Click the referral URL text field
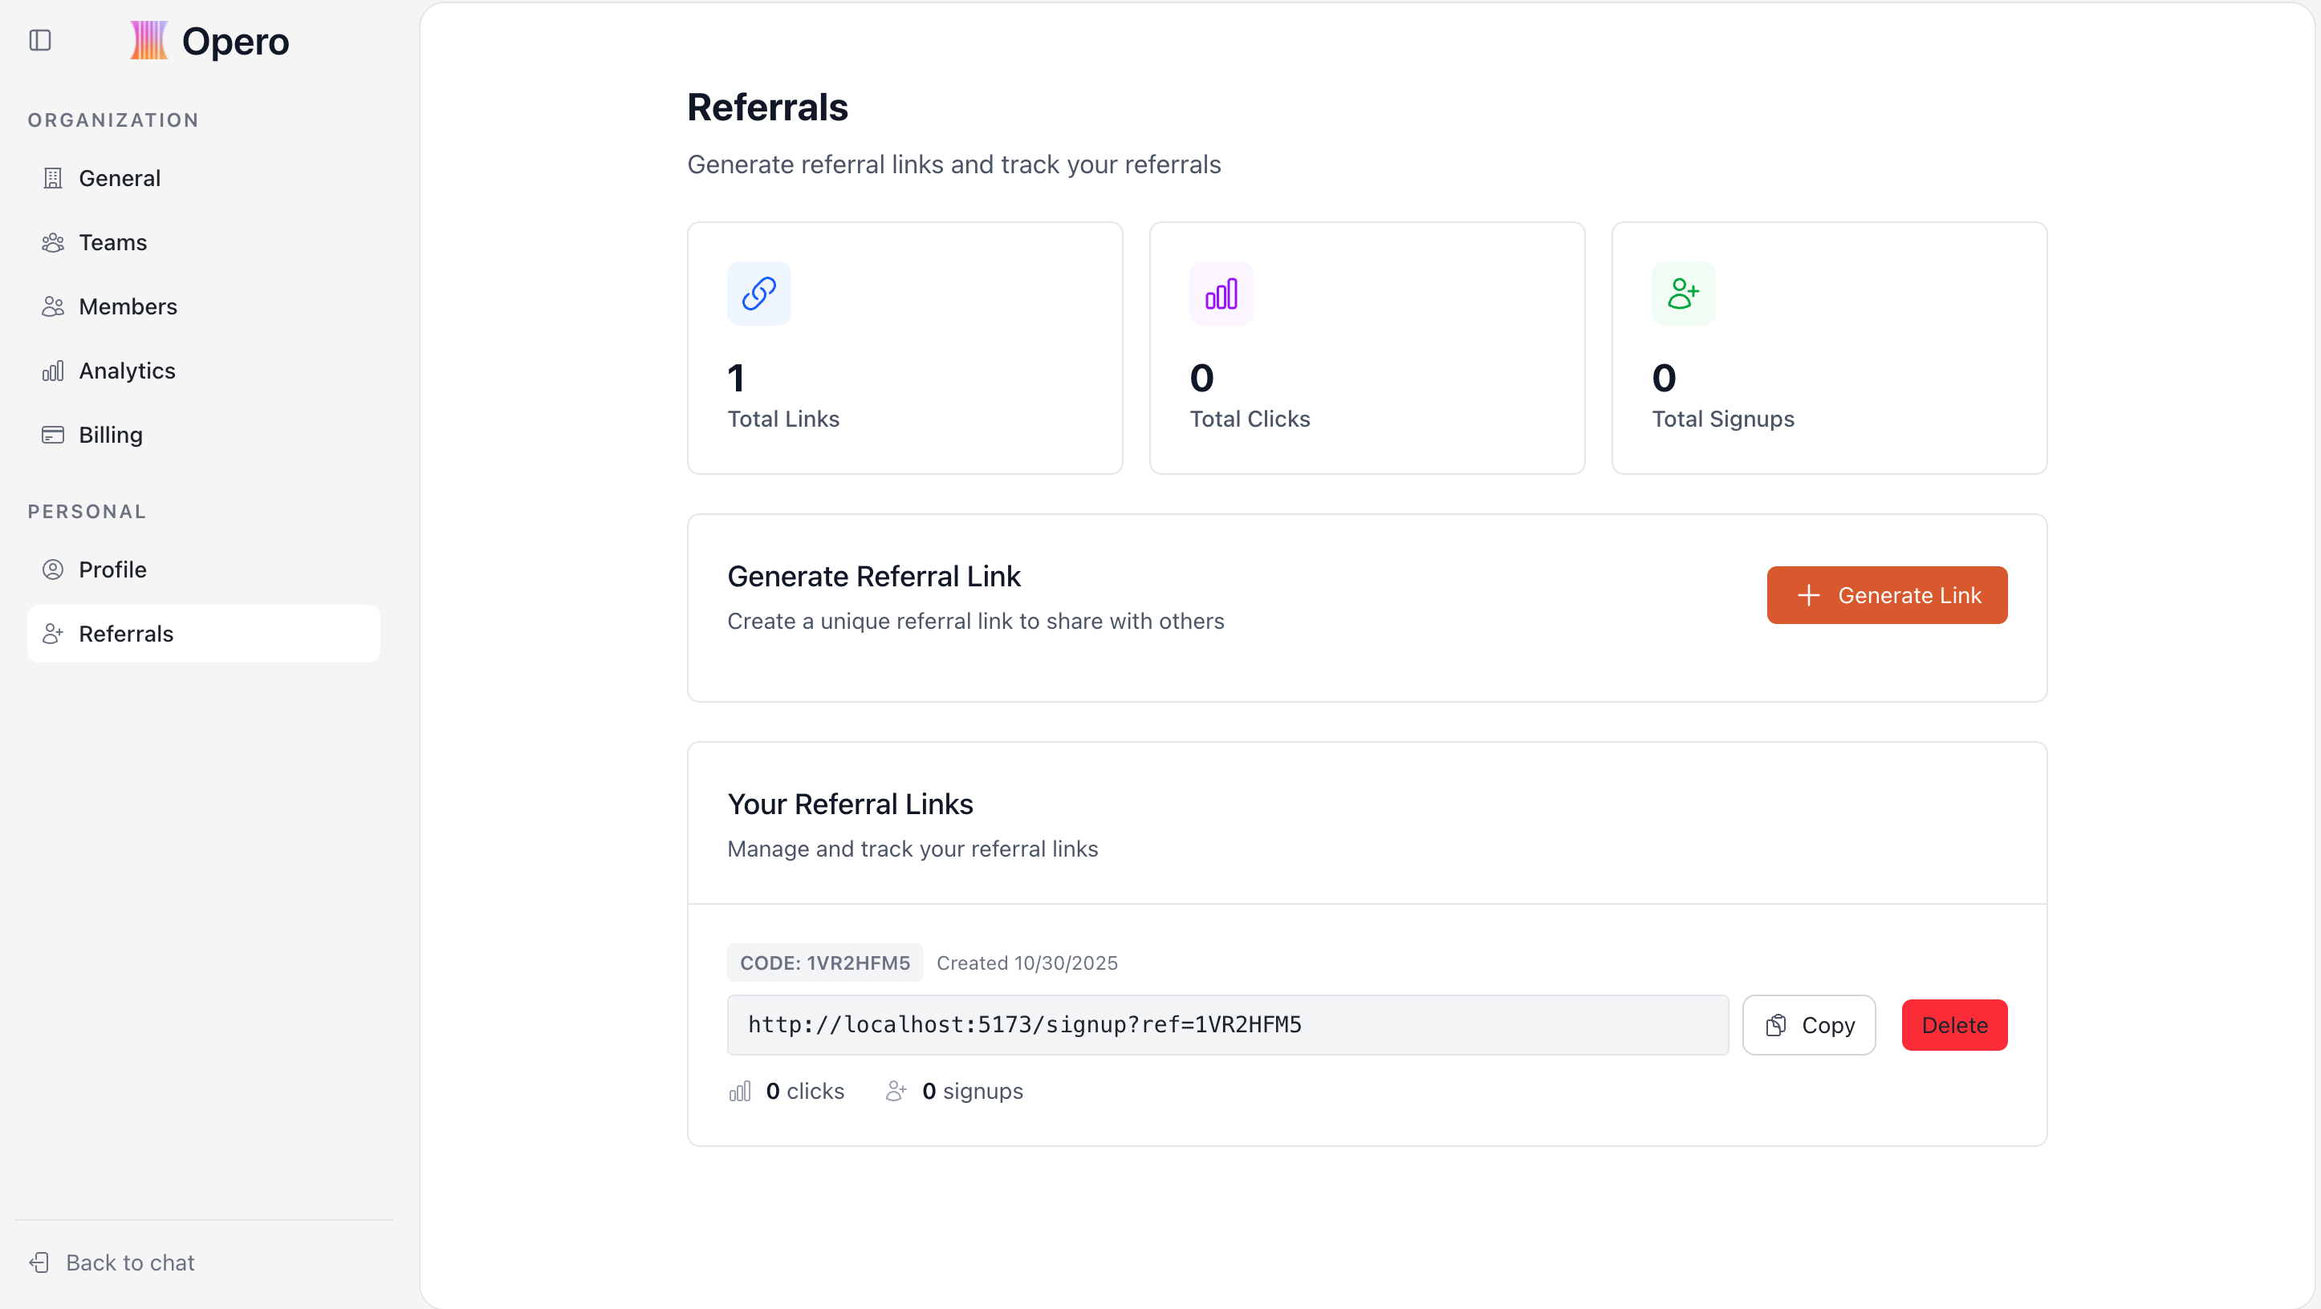The width and height of the screenshot is (2321, 1309). pos(1227,1024)
